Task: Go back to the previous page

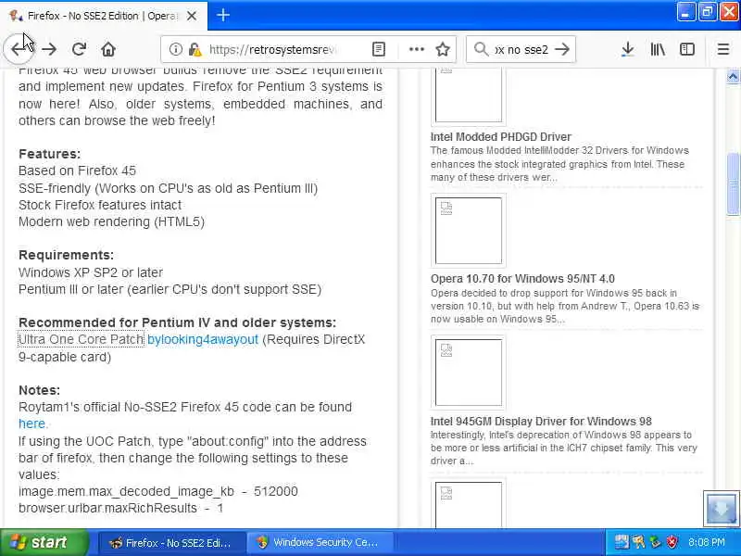Action: pos(19,49)
